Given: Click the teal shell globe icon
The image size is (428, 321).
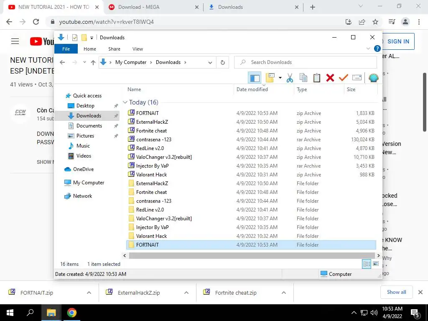Looking at the screenshot, I should [373, 78].
